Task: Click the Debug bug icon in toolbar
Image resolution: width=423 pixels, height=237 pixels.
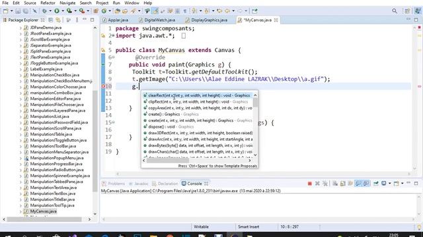Action: (44, 11)
